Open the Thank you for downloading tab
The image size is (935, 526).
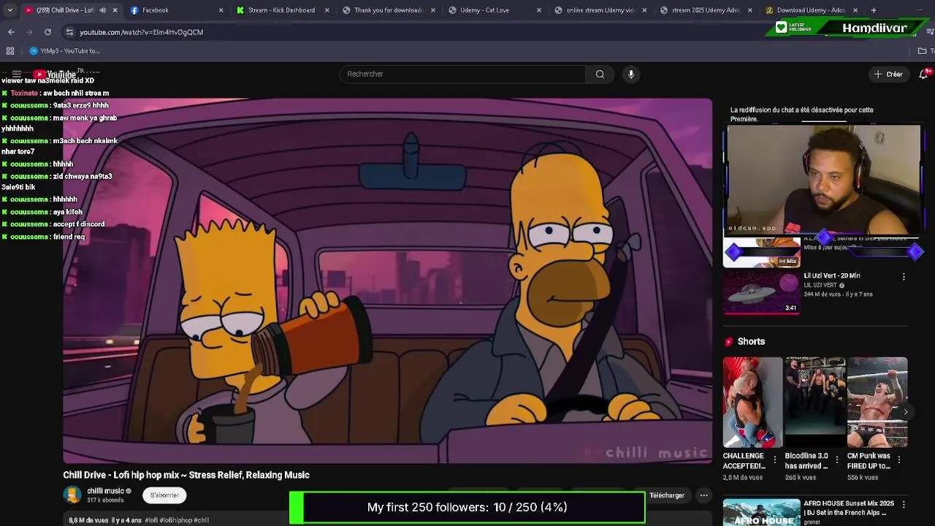coord(387,10)
